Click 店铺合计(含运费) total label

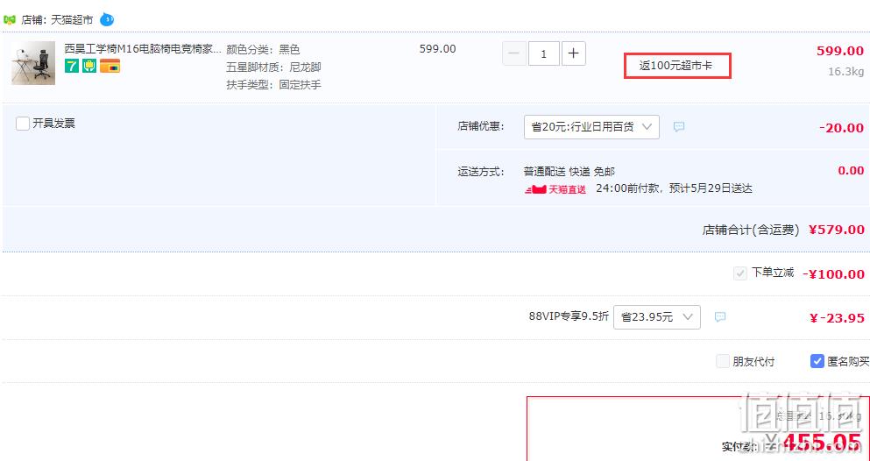[x=751, y=230]
